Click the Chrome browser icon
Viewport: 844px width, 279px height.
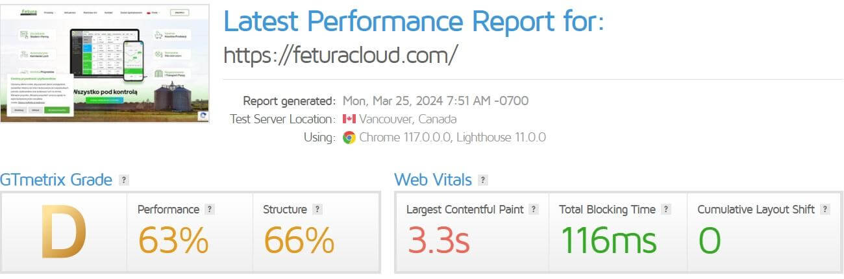pyautogui.click(x=349, y=138)
